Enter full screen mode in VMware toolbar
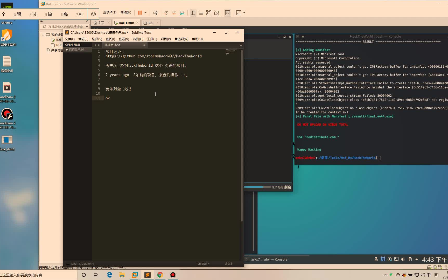448x280 pixels. pyautogui.click(x=209, y=13)
